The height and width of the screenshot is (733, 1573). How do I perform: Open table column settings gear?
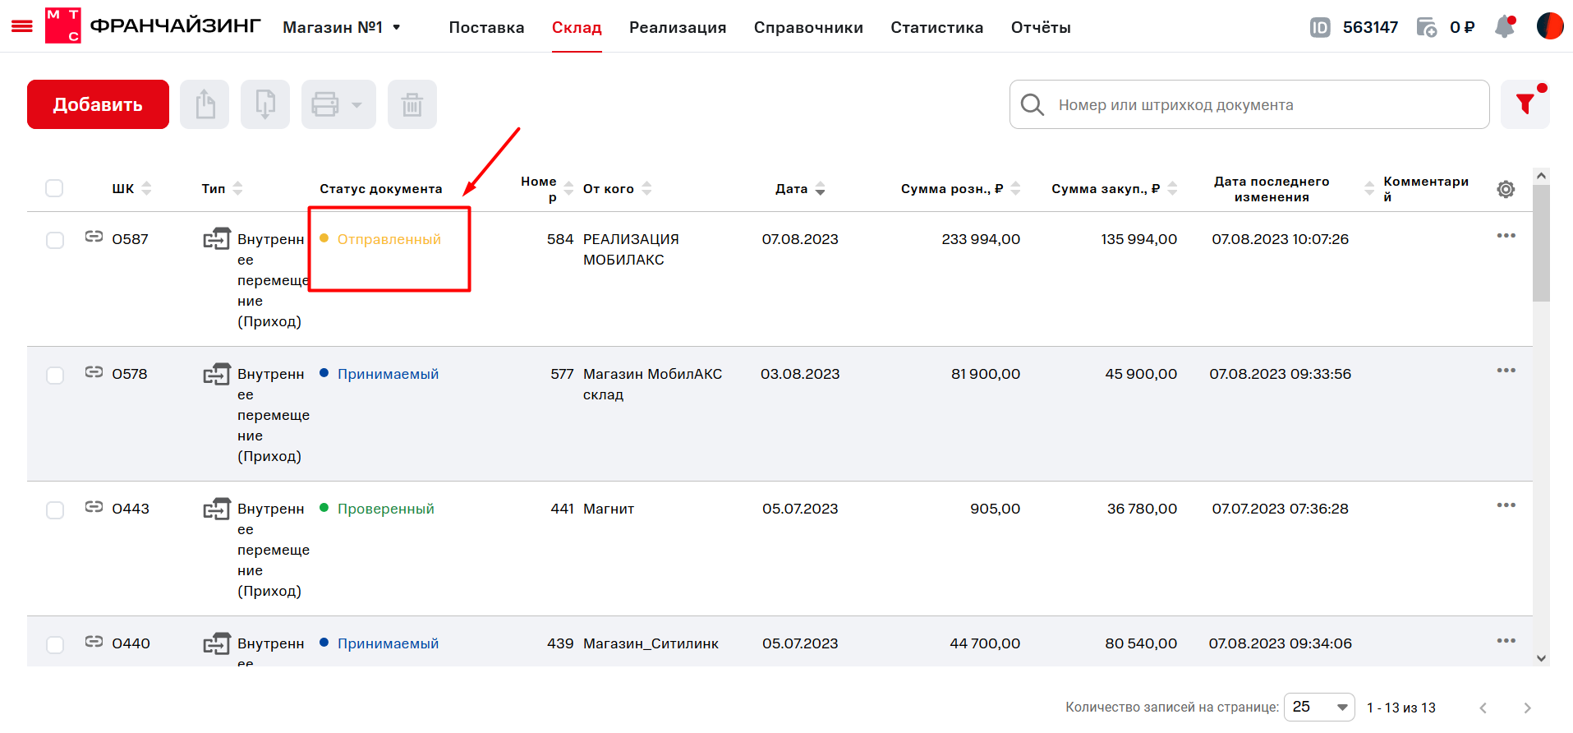[x=1506, y=189]
